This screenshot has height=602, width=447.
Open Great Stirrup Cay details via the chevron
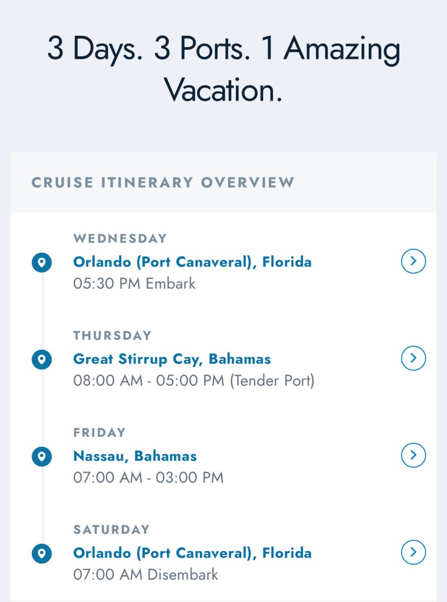point(413,358)
